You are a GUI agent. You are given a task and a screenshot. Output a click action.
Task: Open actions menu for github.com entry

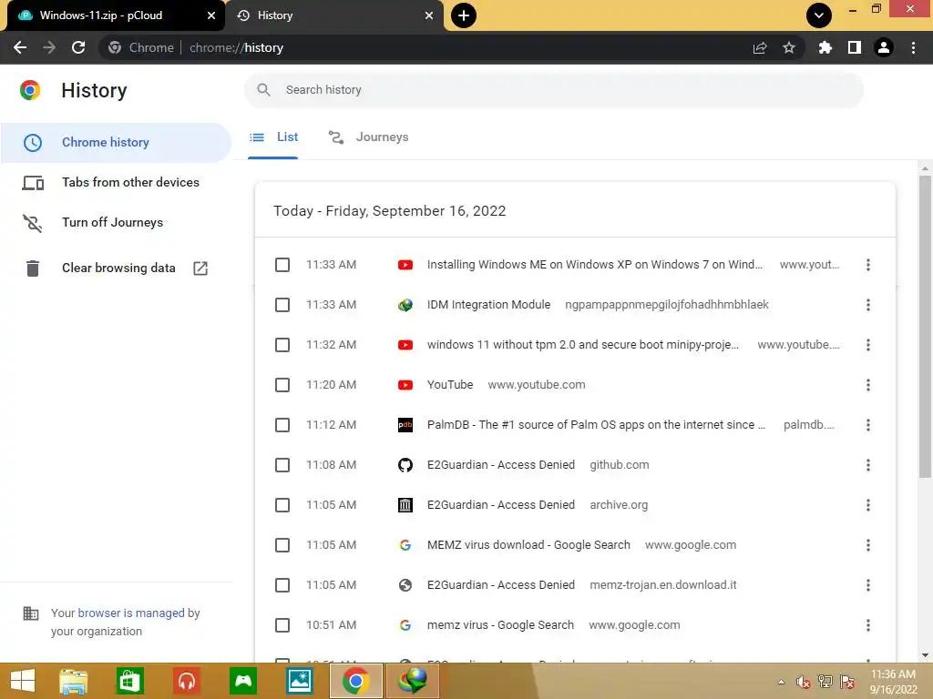(868, 465)
